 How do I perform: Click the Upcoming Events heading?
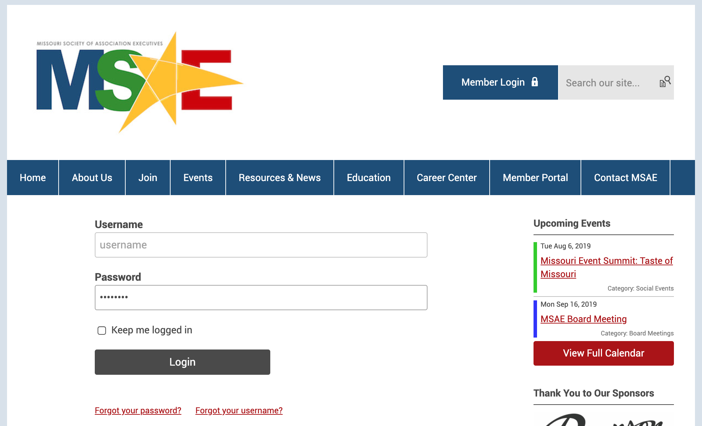[572, 224]
